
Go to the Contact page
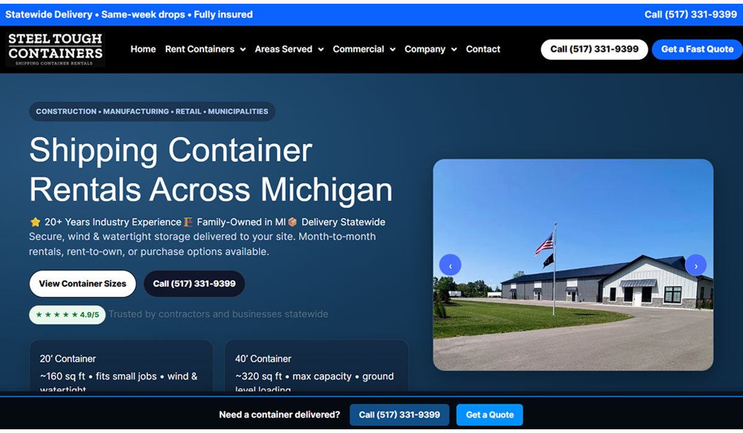pyautogui.click(x=483, y=49)
